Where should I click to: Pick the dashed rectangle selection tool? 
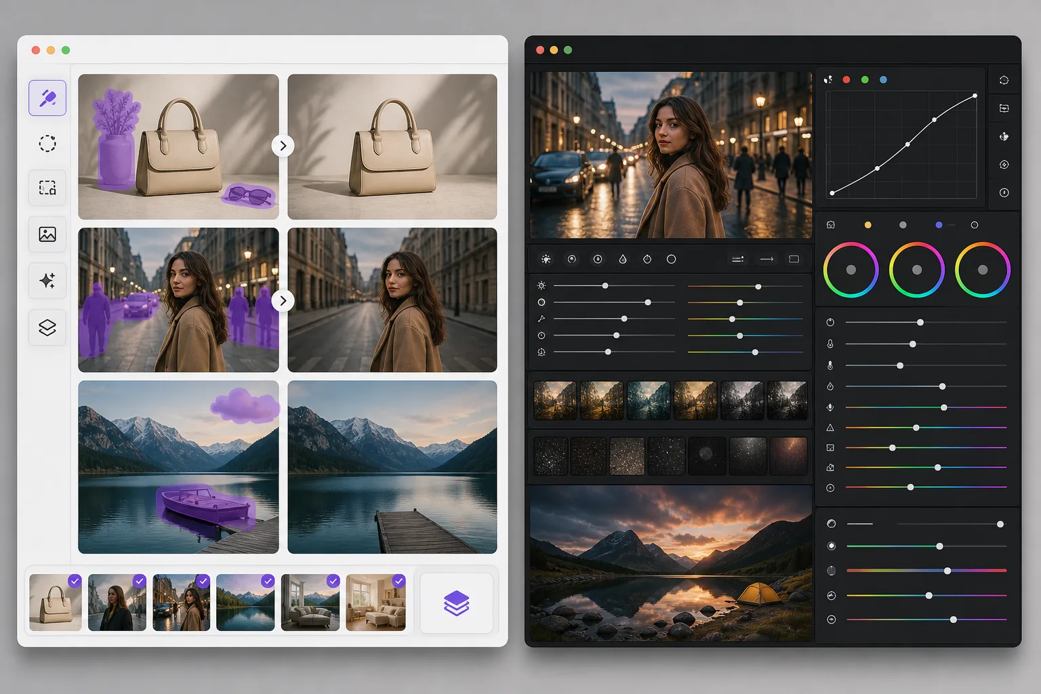tap(47, 188)
